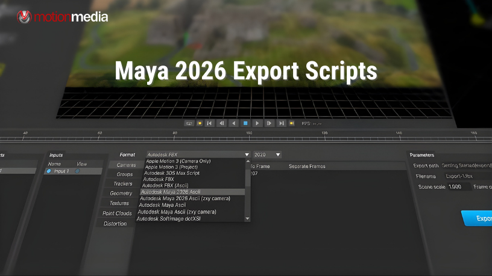This screenshot has height=276, width=492.
Task: Select the Input 1 row
Action: pos(73,171)
